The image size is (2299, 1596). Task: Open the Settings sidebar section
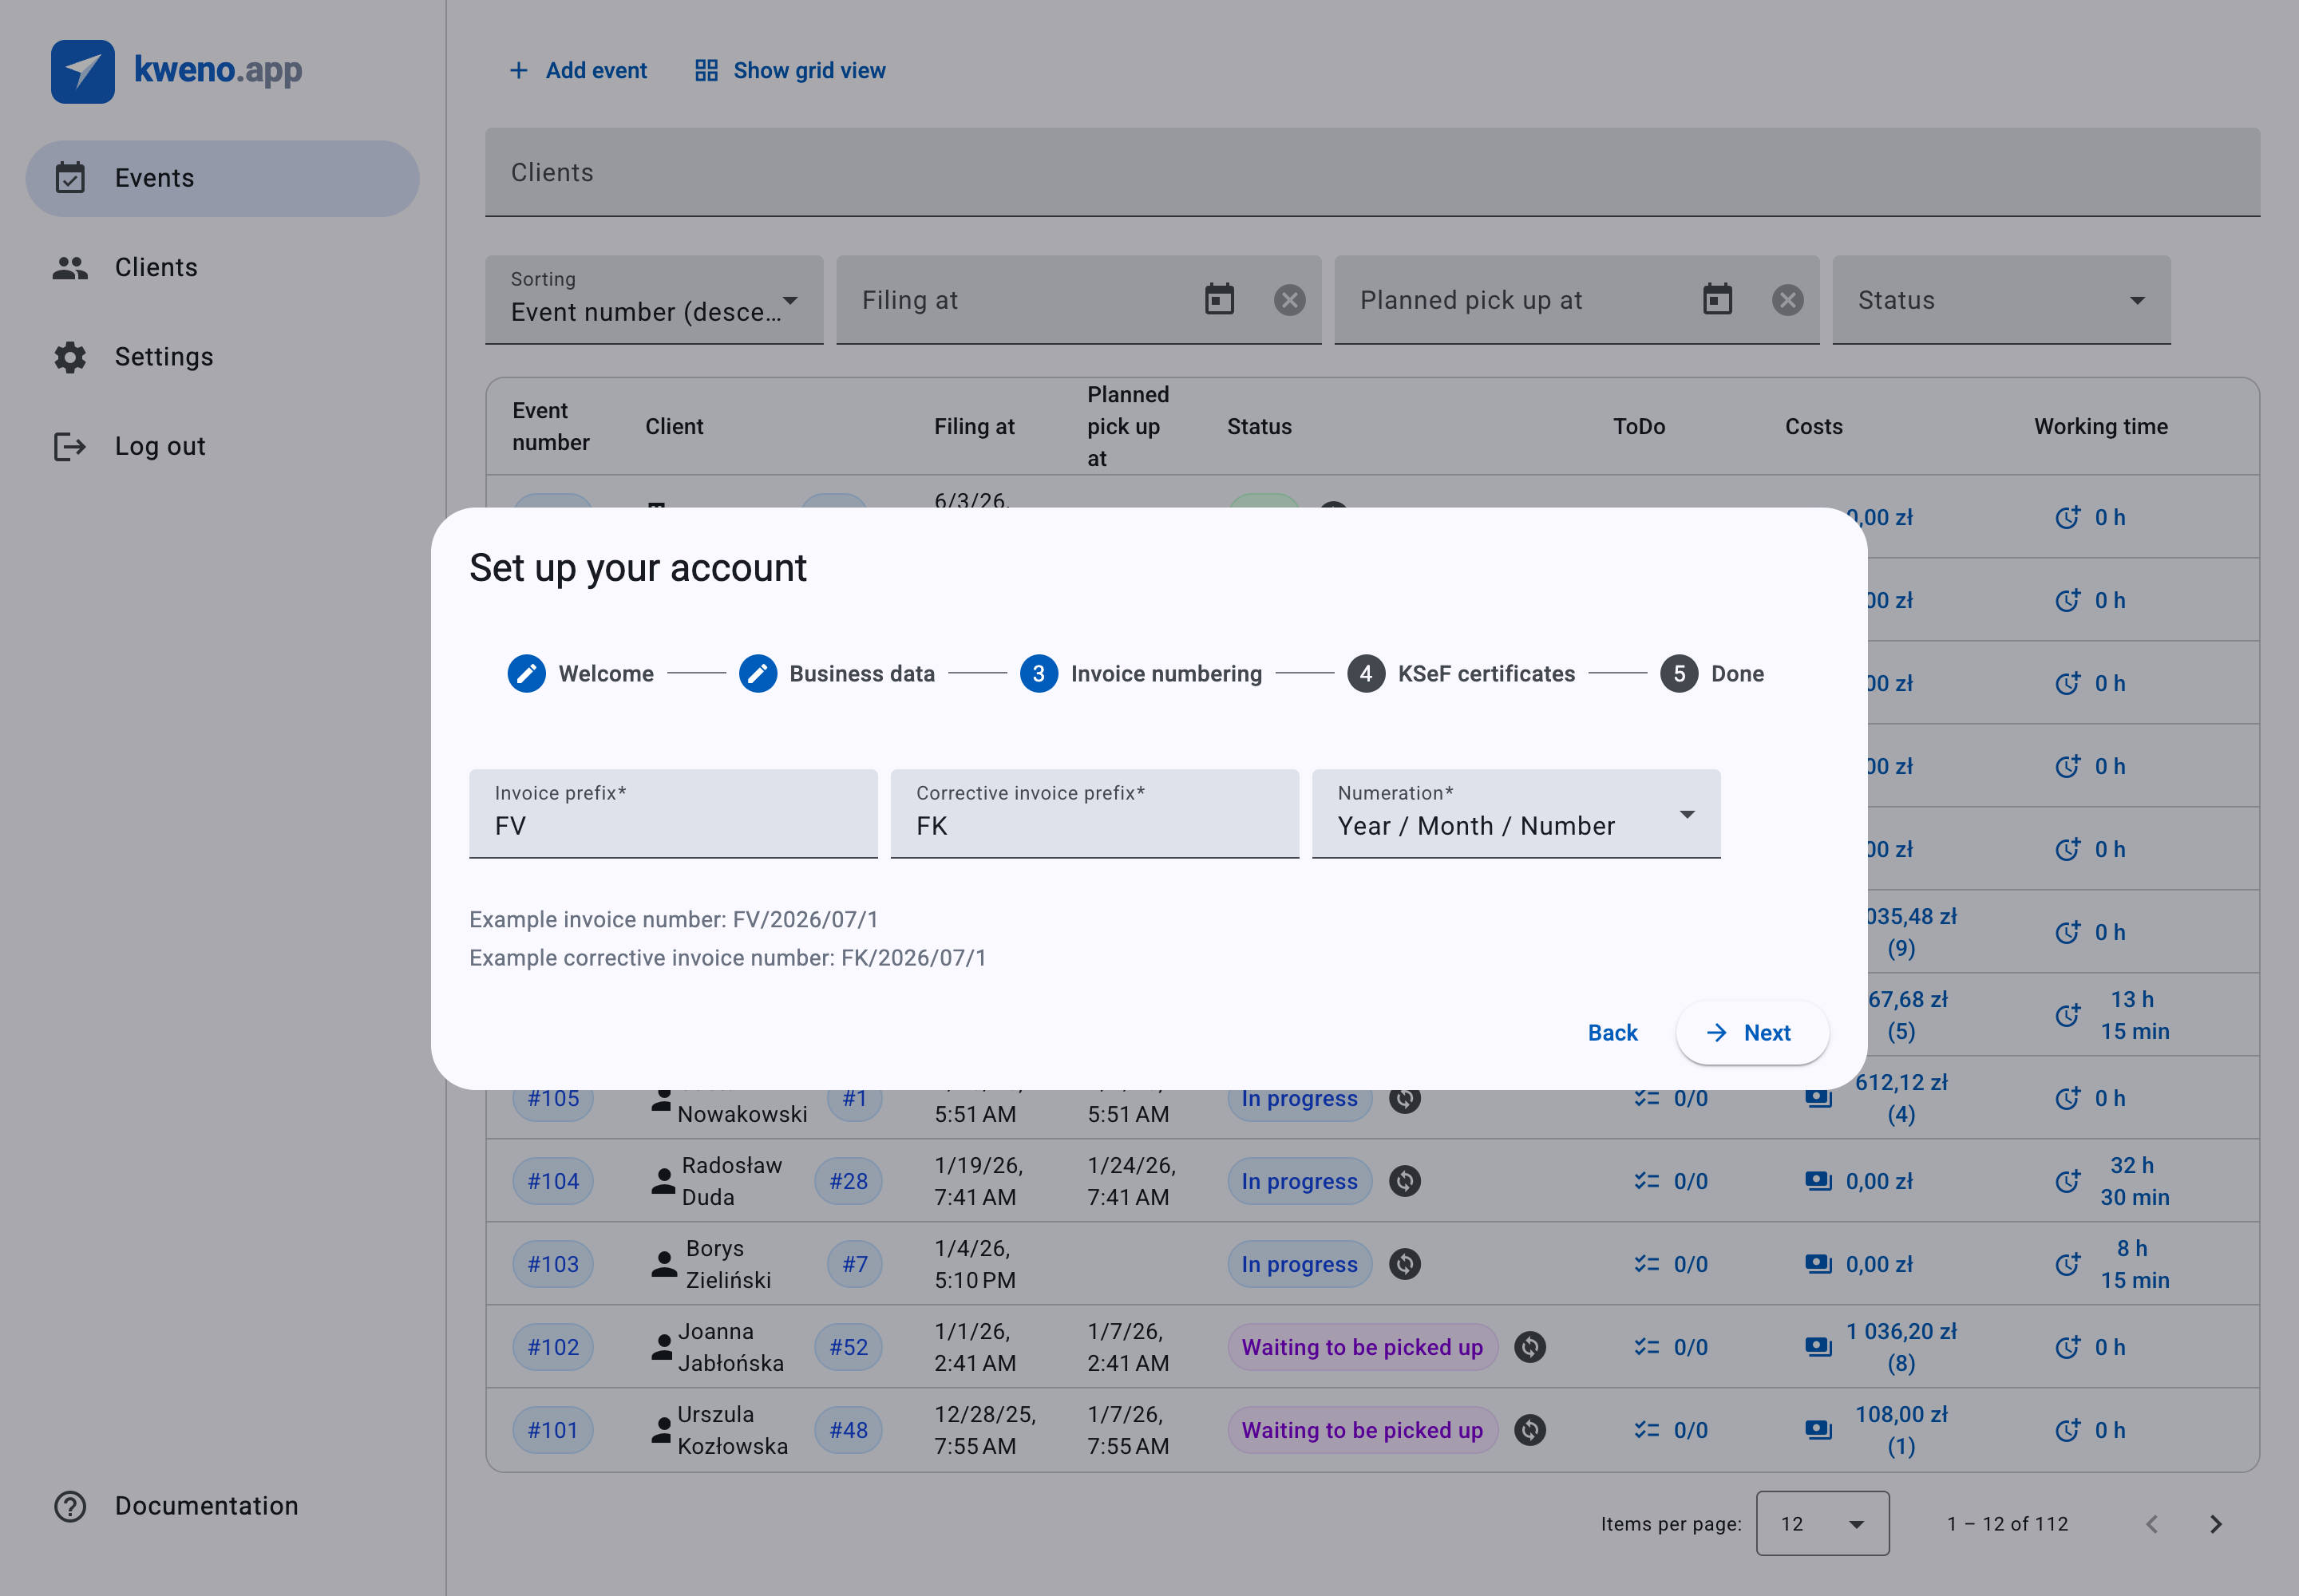(222, 357)
